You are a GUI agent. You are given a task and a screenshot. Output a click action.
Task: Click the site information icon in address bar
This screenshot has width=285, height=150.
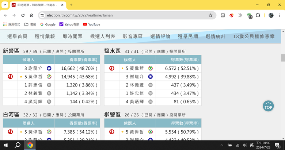42,15
